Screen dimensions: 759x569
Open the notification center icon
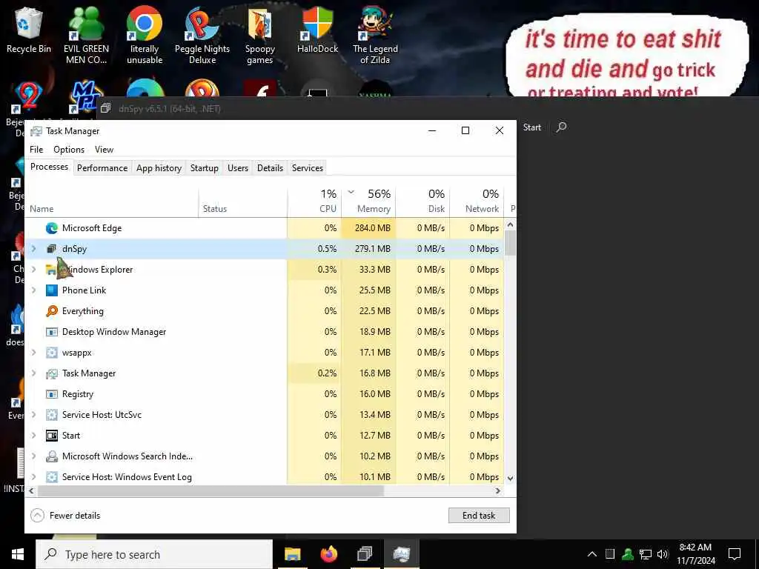tap(735, 554)
